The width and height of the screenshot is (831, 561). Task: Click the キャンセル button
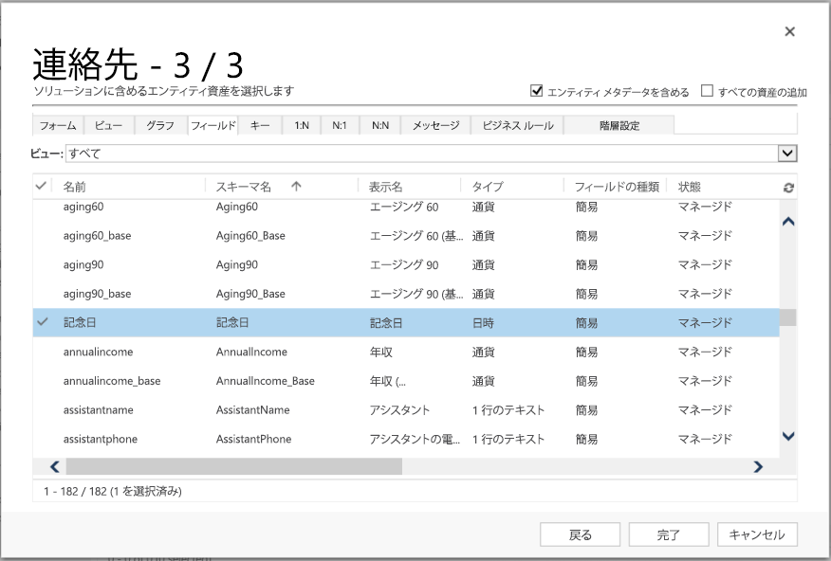[757, 534]
